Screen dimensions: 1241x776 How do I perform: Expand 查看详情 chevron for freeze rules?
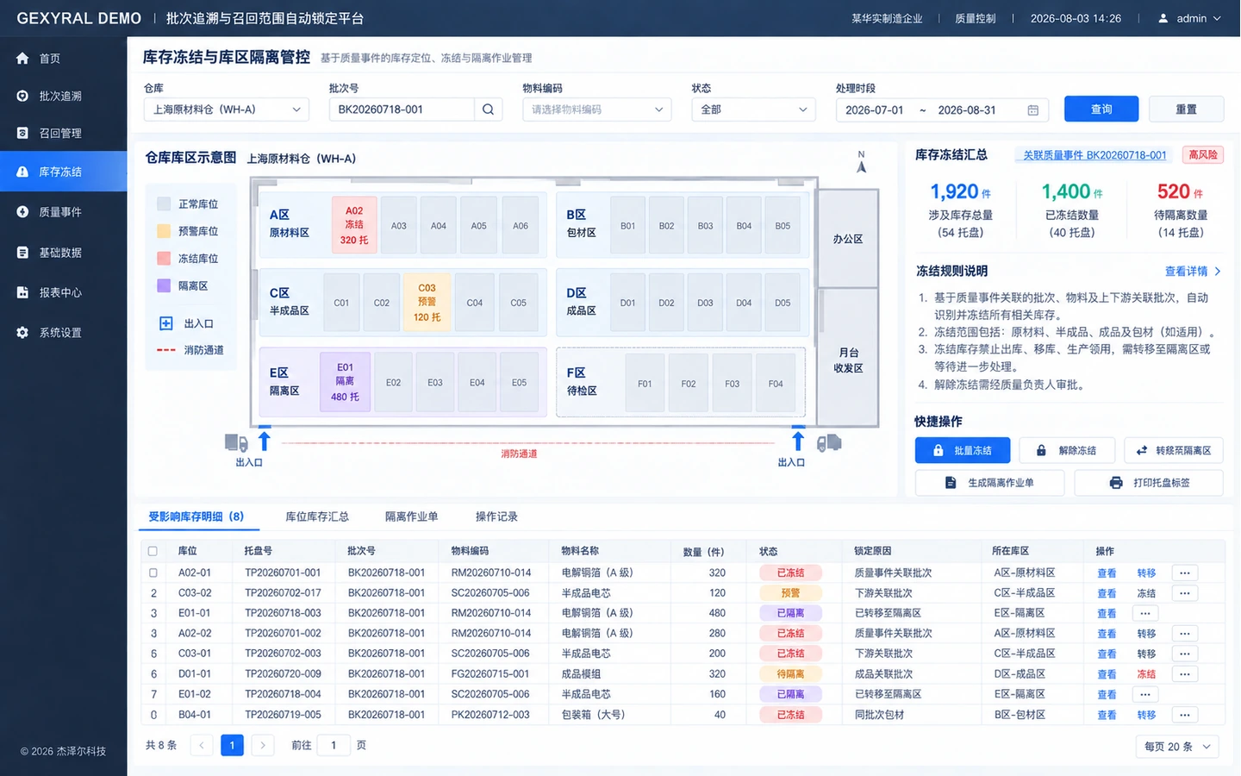(x=1217, y=271)
